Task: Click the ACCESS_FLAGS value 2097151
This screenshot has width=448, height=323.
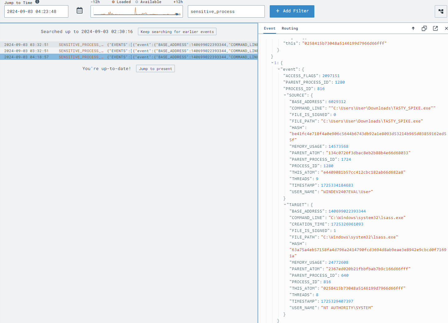Action: pos(331,76)
